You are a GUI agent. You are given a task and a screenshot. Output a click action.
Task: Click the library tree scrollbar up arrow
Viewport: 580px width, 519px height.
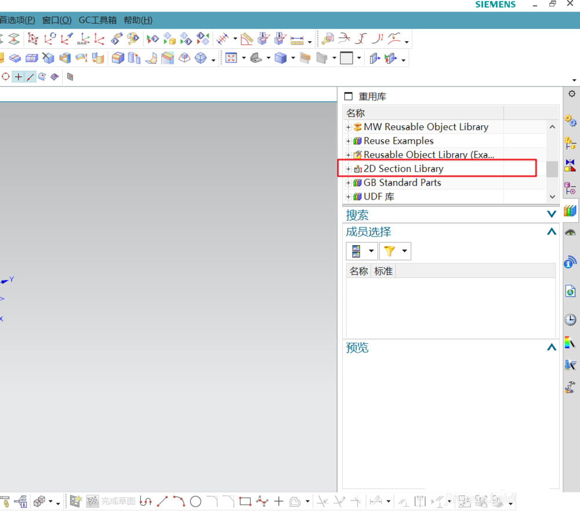click(552, 127)
